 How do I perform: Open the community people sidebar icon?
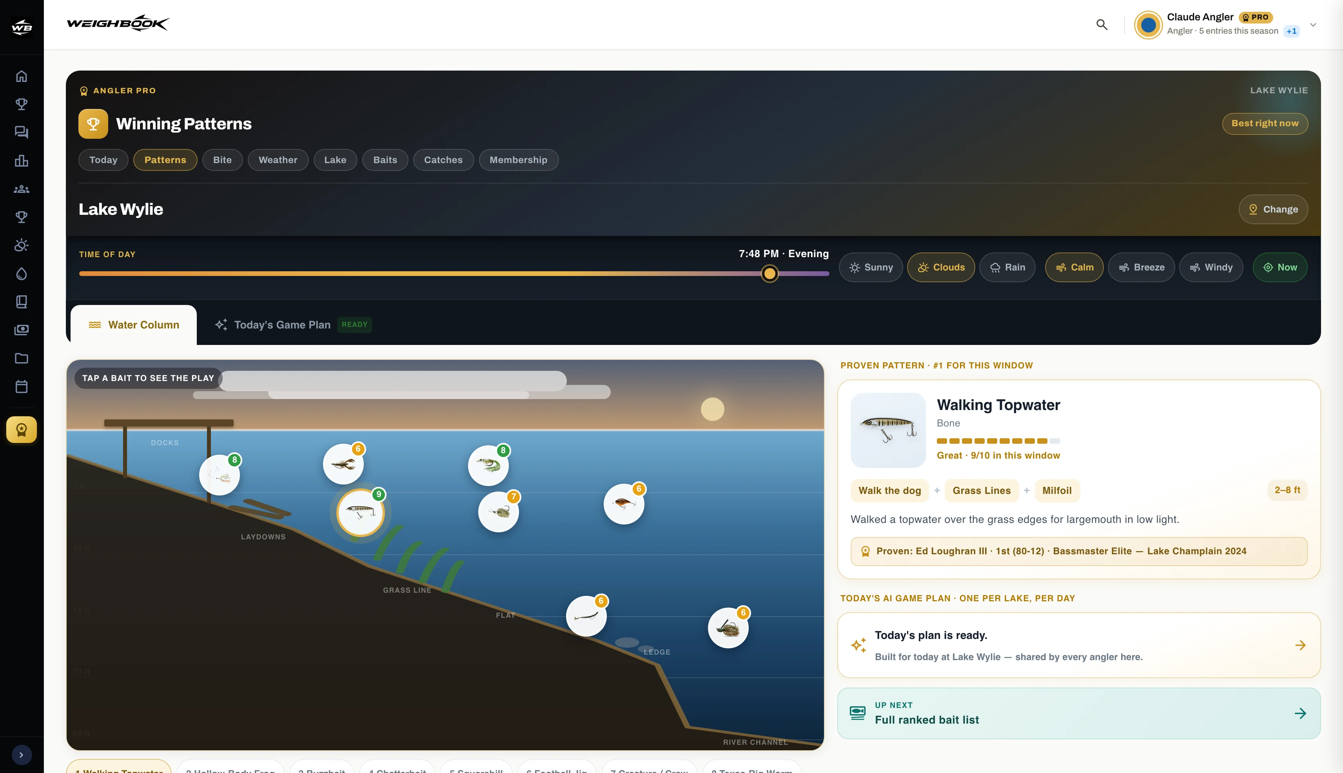pos(21,189)
